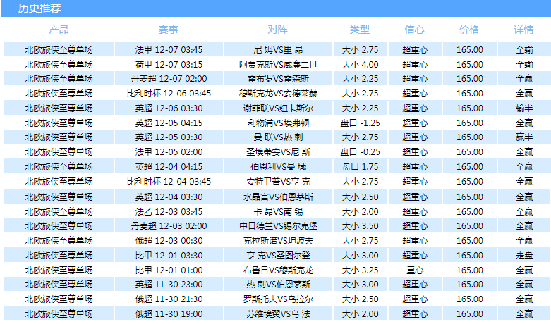Click the 罗斯托夫VS乌拉尔 matchup
Viewport: 551px width, 324px height.
pyautogui.click(x=278, y=299)
